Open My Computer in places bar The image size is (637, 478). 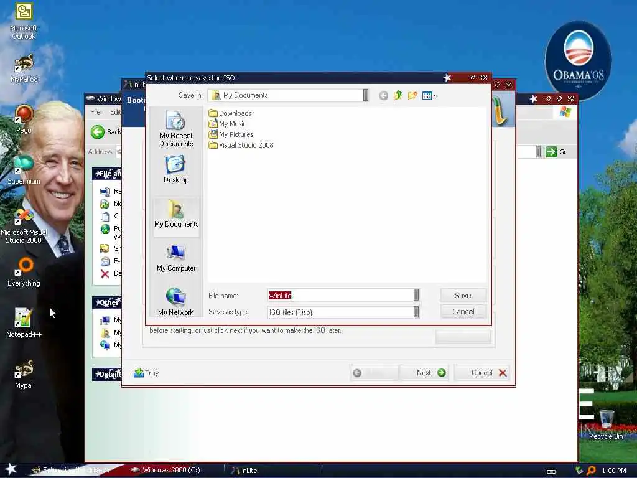pos(176,258)
